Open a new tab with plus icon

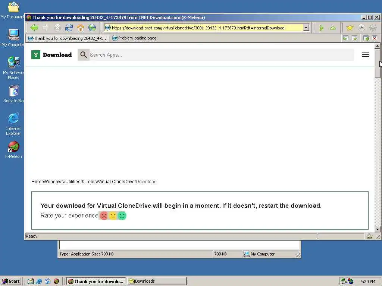pyautogui.click(x=366, y=38)
